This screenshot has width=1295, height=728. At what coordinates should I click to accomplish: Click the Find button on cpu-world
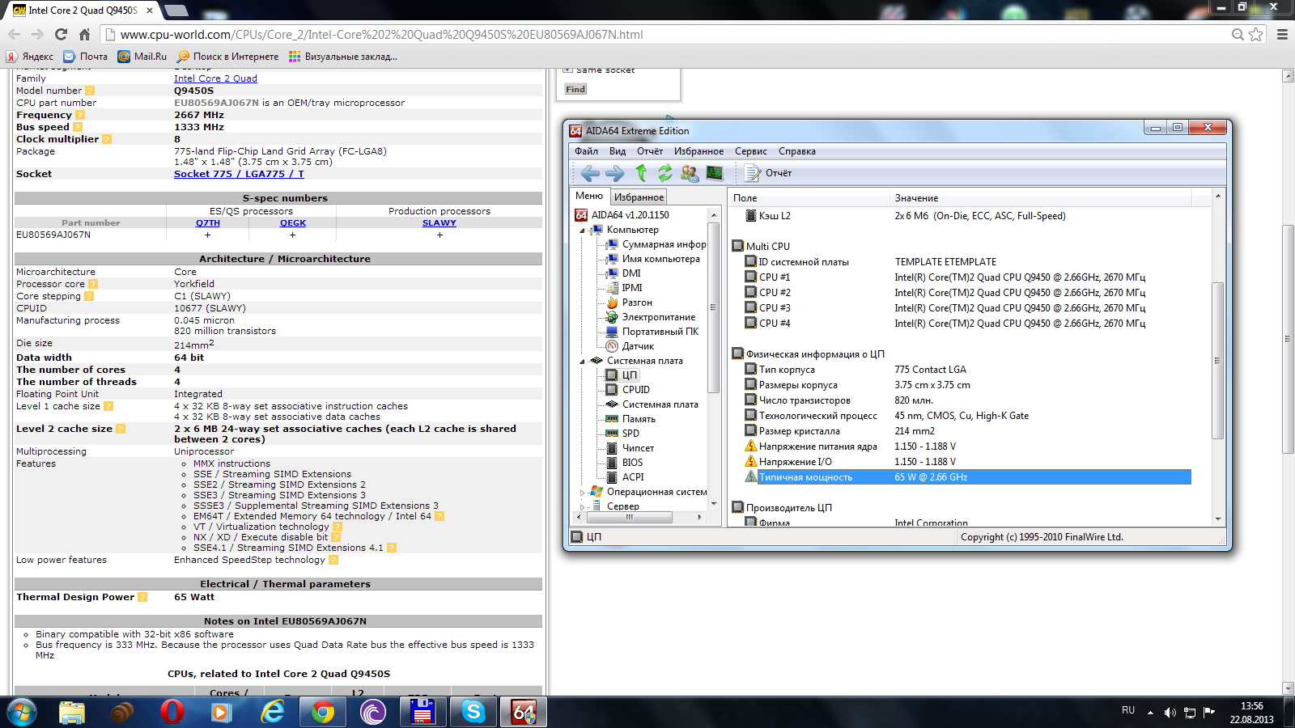[575, 89]
